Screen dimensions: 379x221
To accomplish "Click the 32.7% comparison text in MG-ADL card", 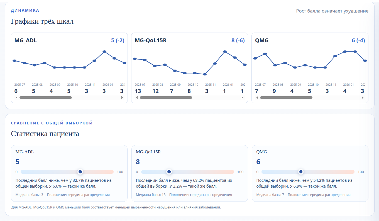I will tap(63, 183).
